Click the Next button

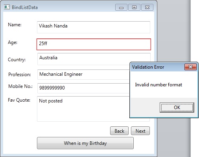[140, 131]
